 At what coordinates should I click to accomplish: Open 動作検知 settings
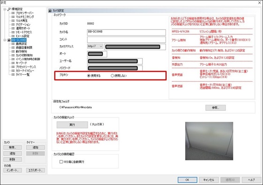coord(21,52)
